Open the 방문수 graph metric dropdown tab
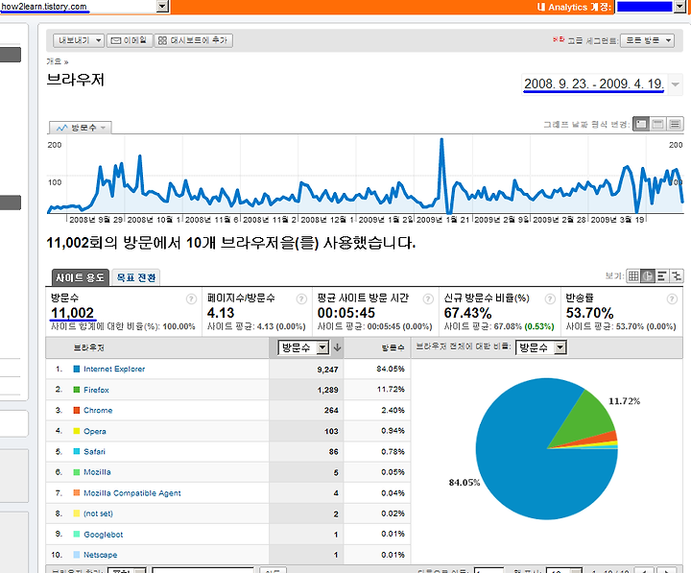The height and width of the screenshot is (573, 691). coord(80,128)
